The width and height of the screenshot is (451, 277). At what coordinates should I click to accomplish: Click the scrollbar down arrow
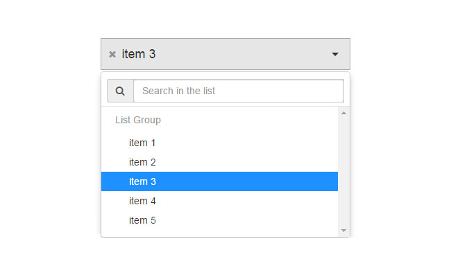click(343, 231)
